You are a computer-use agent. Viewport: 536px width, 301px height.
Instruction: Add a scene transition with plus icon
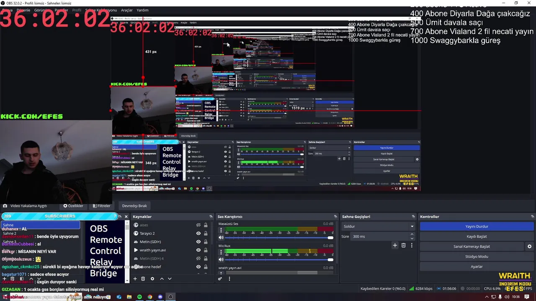395,245
